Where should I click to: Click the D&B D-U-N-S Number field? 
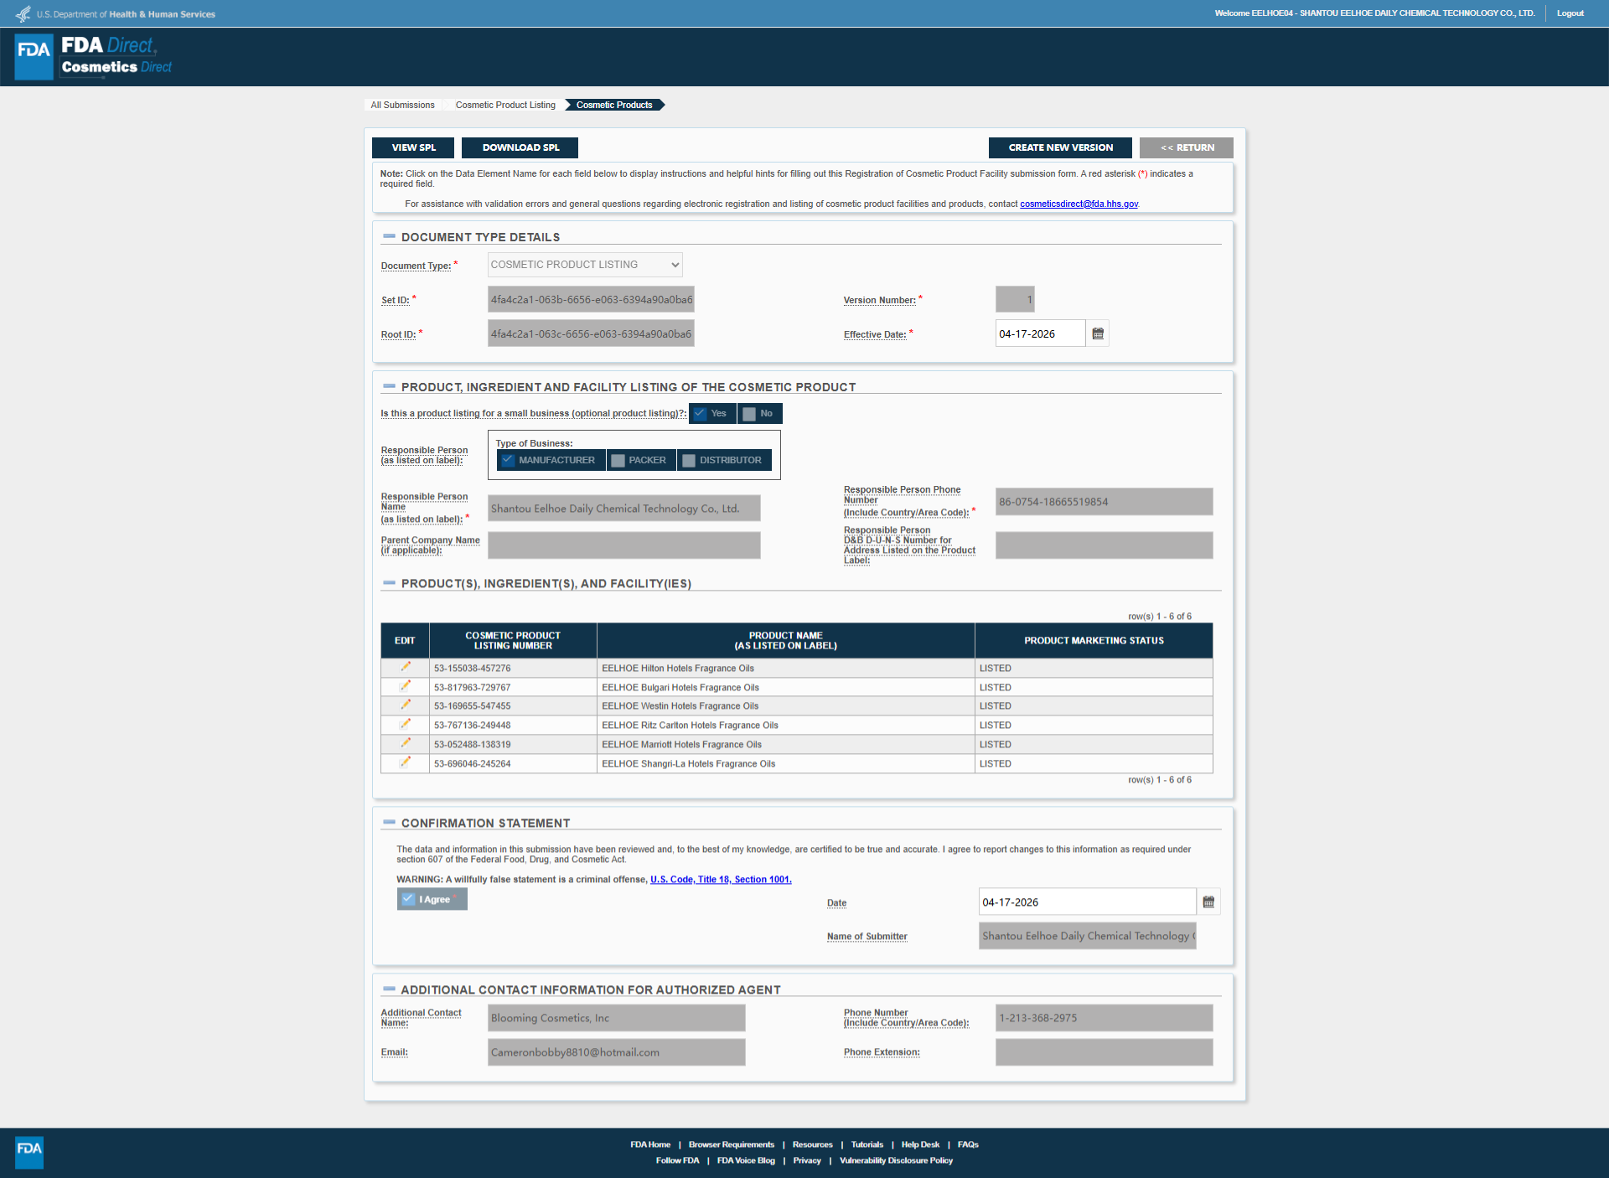[1104, 545]
